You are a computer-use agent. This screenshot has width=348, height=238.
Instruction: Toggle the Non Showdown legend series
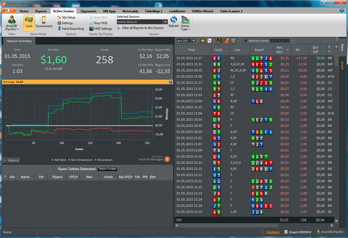(x=80, y=160)
